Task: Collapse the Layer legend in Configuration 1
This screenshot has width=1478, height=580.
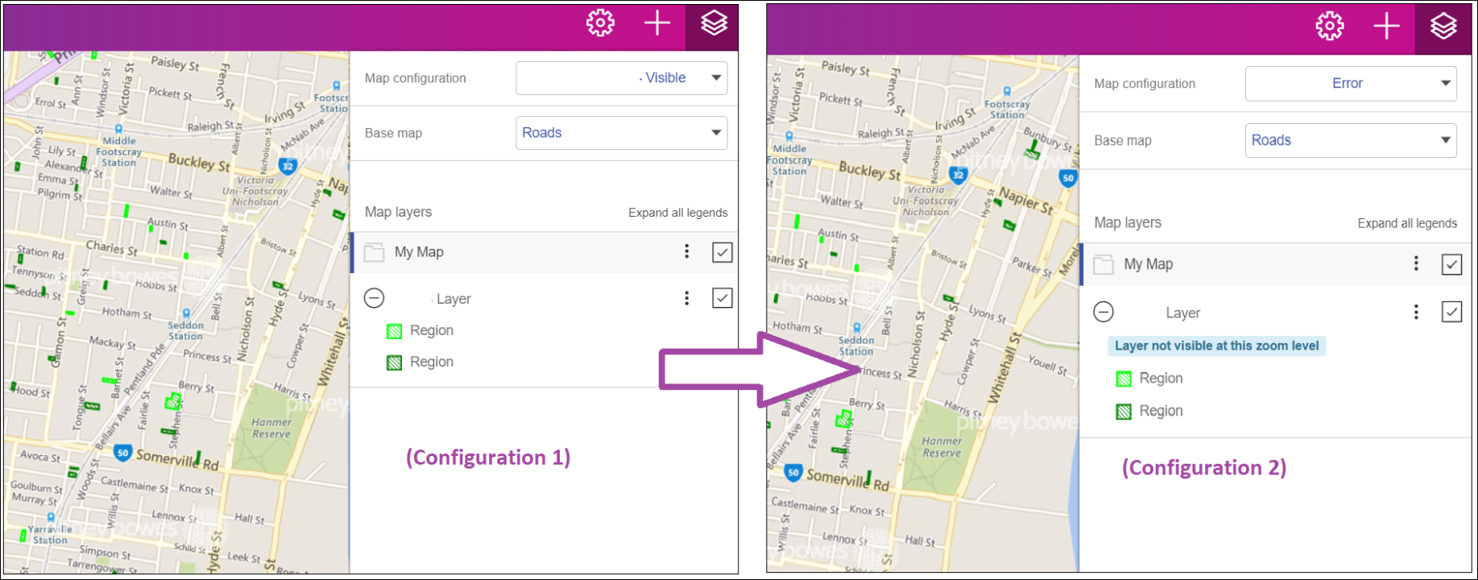Action: 374,298
